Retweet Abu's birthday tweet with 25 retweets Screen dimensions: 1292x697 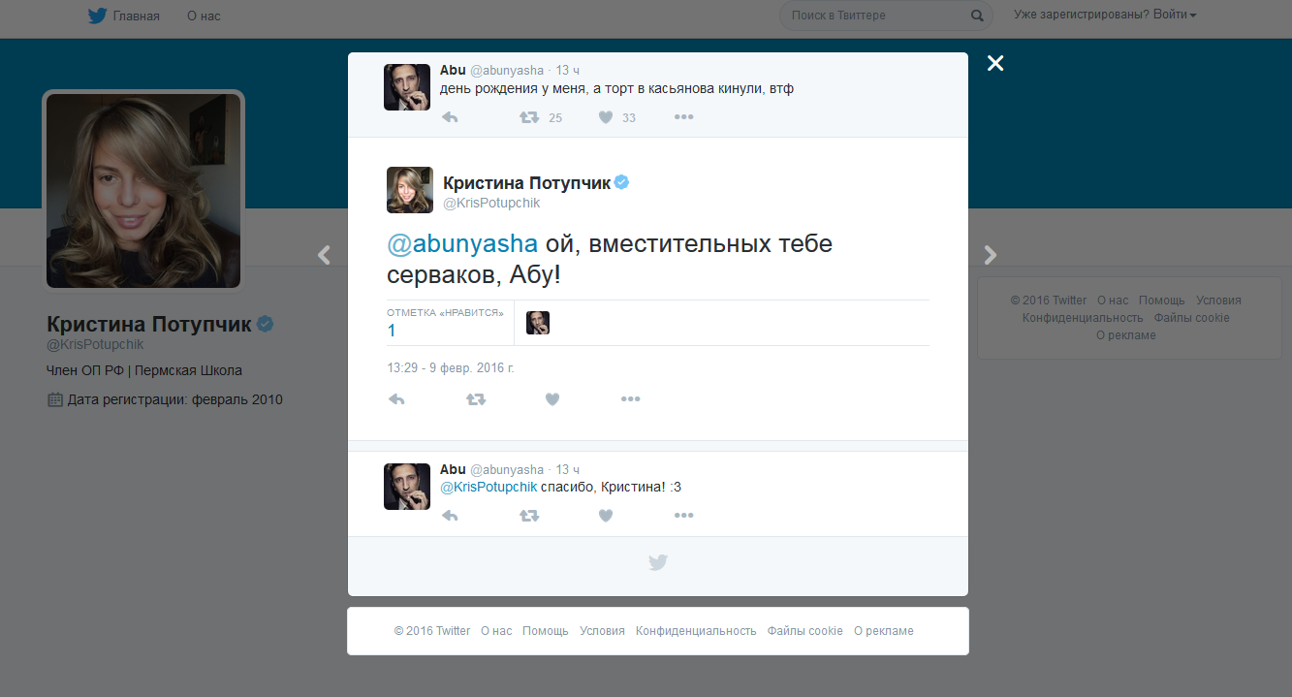point(529,117)
